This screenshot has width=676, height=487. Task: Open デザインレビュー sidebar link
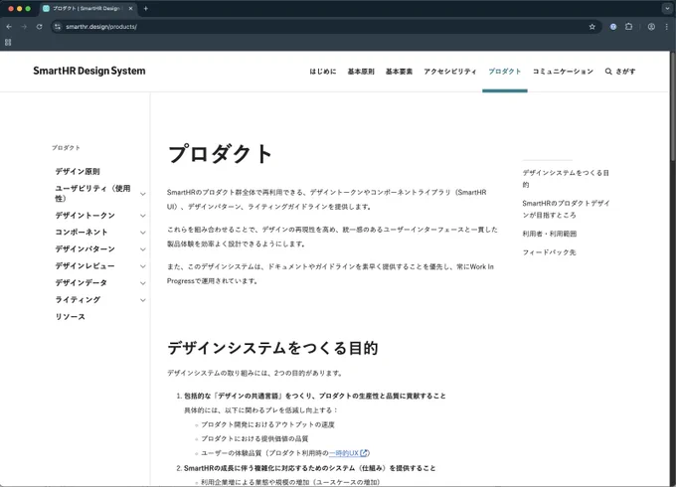[x=84, y=266]
